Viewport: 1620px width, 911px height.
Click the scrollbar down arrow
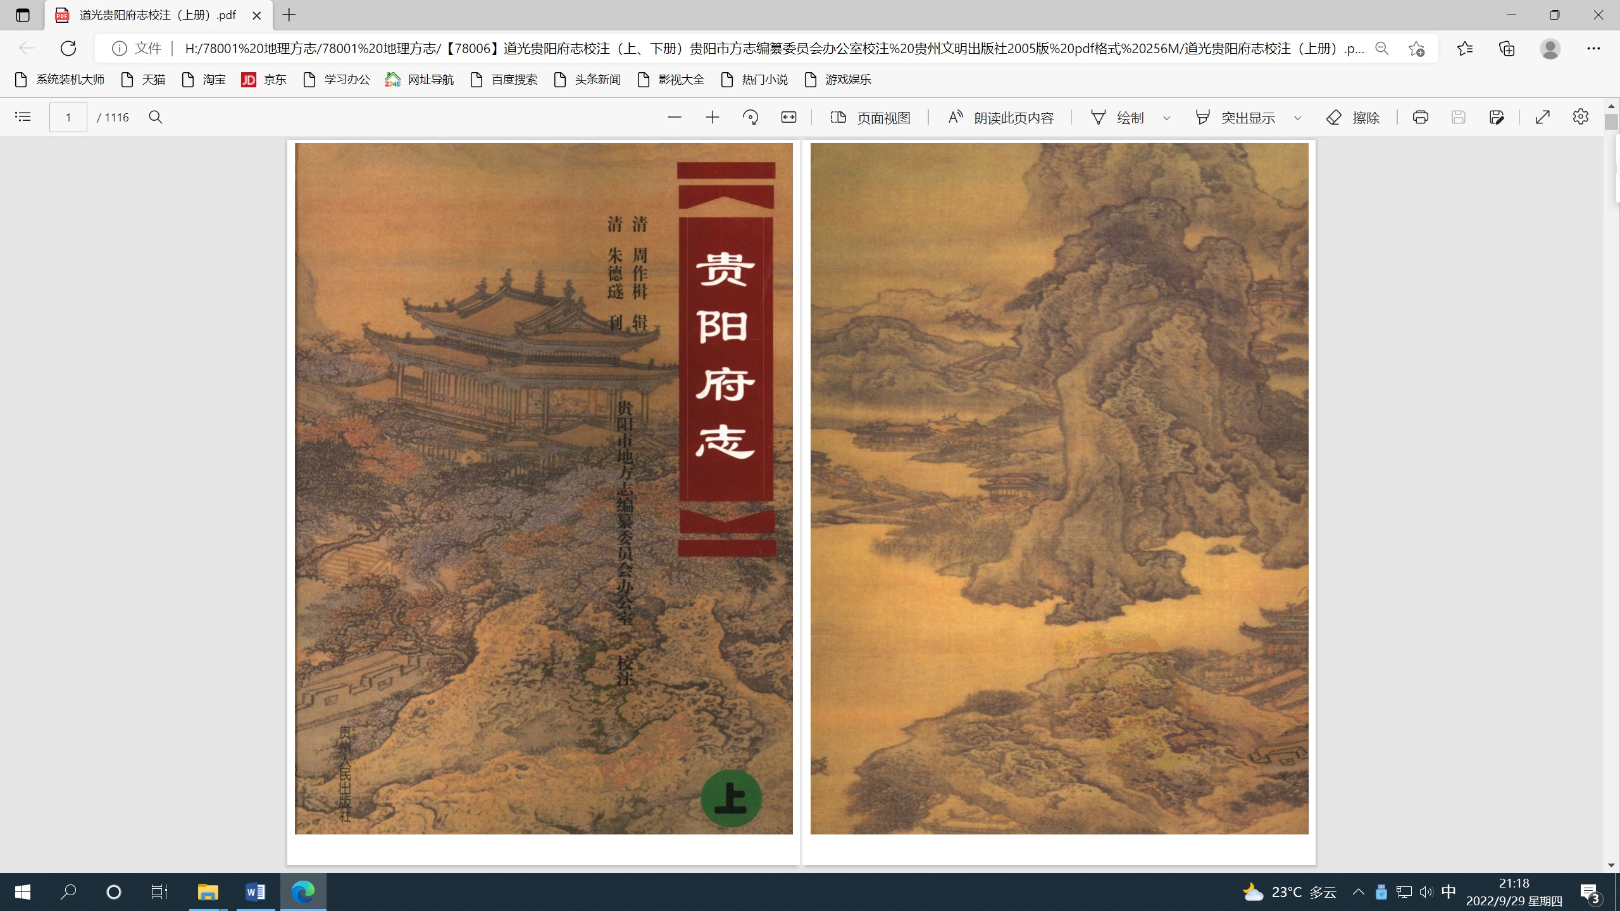[1611, 865]
